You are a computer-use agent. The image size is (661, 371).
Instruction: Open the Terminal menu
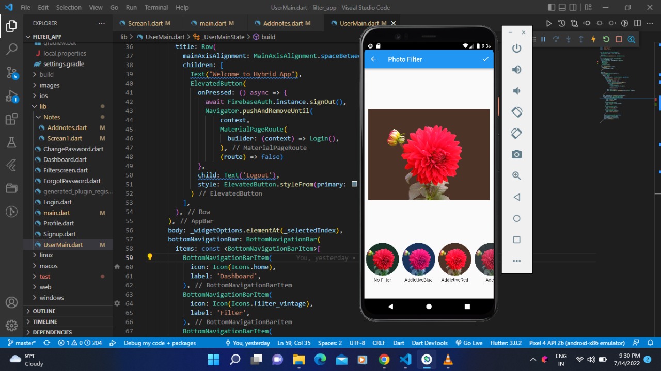click(x=156, y=8)
